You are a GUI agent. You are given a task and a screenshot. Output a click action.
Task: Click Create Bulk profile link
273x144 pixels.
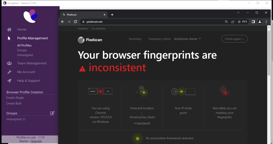click(14, 104)
